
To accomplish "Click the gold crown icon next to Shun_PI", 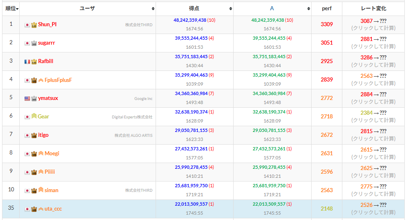I will 34,25.
